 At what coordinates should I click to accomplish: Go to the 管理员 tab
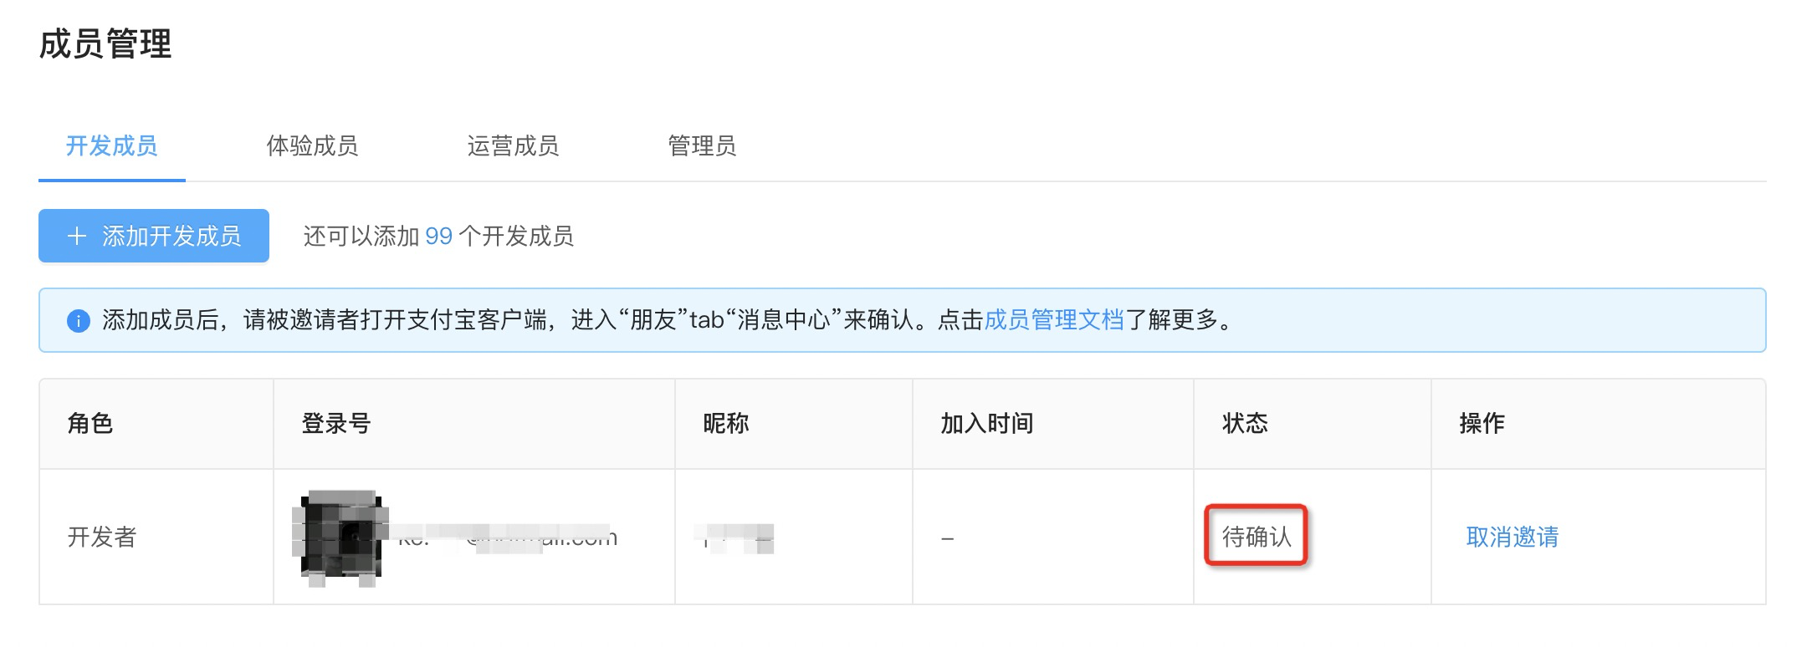(702, 146)
